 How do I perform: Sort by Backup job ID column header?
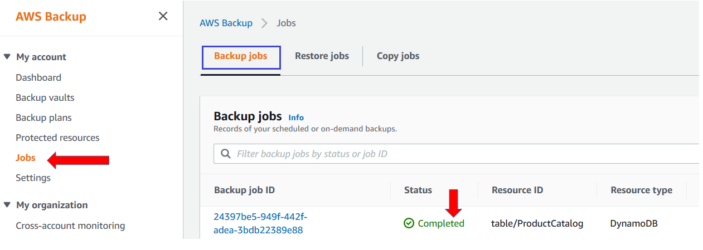pyautogui.click(x=244, y=190)
